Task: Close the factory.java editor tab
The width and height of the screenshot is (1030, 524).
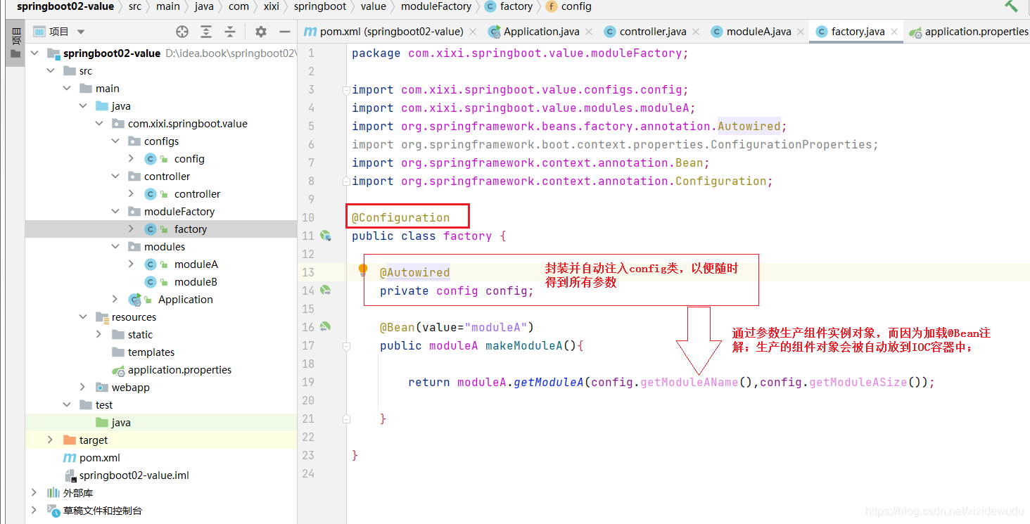Action: pyautogui.click(x=894, y=32)
